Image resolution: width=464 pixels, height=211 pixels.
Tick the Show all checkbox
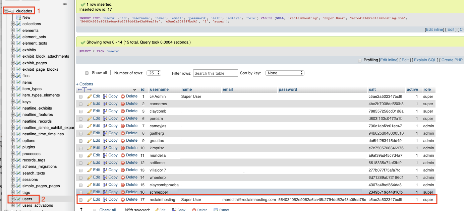87,73
